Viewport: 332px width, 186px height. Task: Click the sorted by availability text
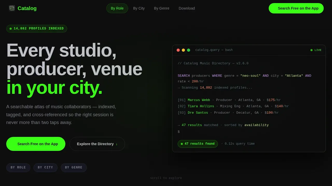point(246,125)
